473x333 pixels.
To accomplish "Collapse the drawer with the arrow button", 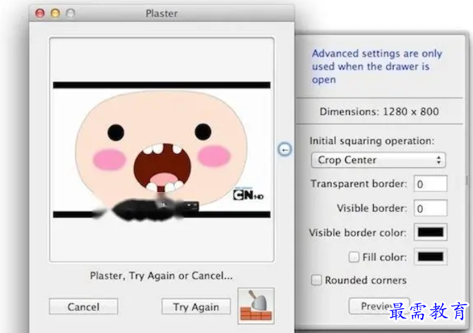I will click(x=284, y=149).
